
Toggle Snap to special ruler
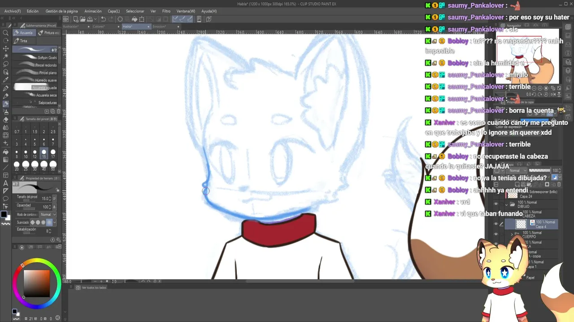[182, 19]
